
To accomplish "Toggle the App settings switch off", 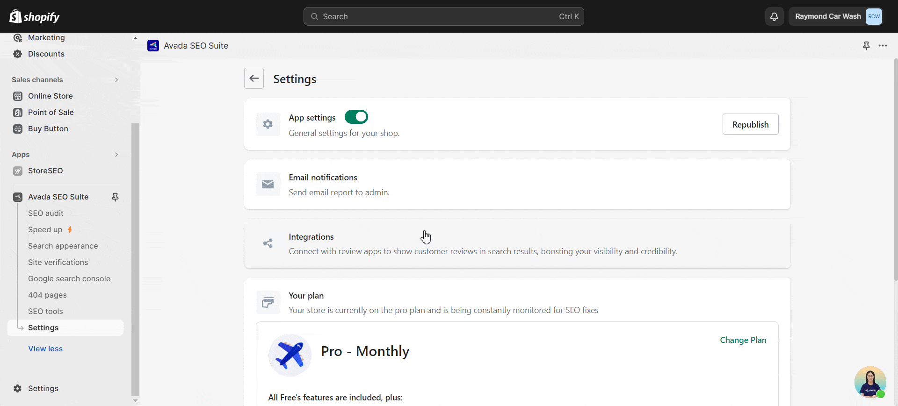I will [x=356, y=117].
